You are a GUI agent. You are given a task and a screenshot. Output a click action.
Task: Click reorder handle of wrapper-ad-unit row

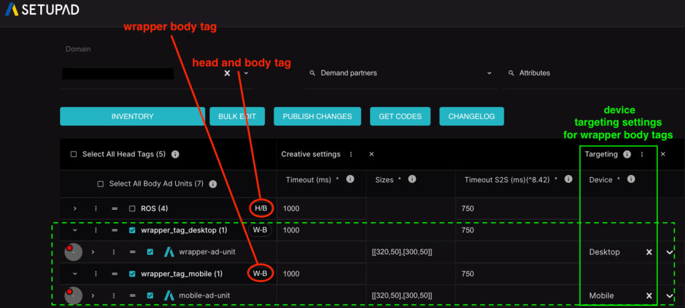tap(132, 252)
